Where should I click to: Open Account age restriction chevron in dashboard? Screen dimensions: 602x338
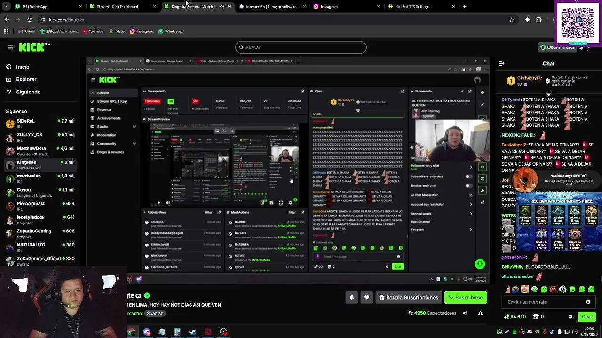471,204
